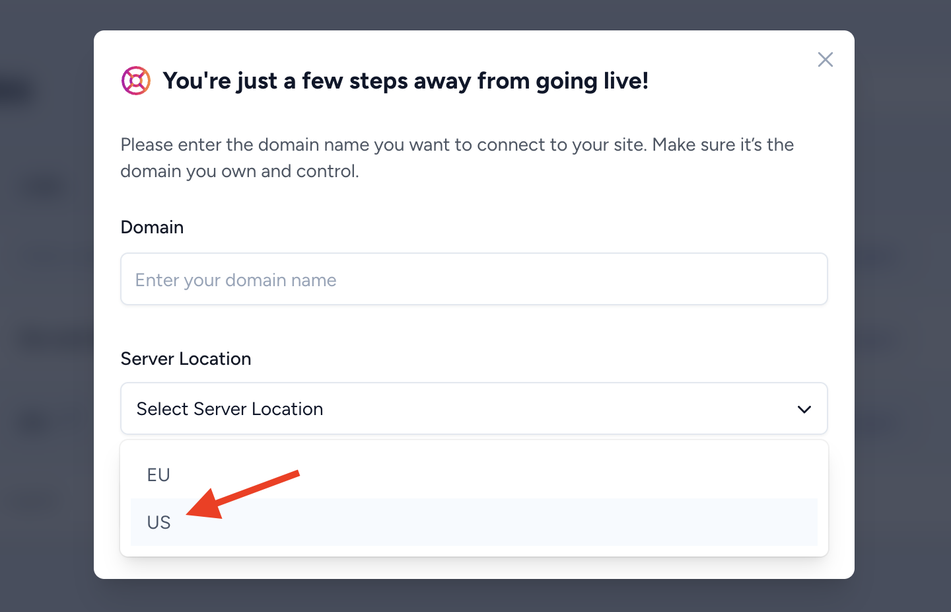
Task: Click the Domain field label
Action: click(x=152, y=227)
